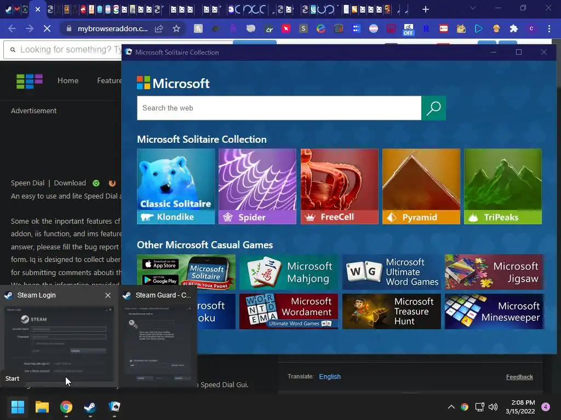Open the Home menu on the webpage
This screenshot has width=561, height=420.
pyautogui.click(x=68, y=81)
